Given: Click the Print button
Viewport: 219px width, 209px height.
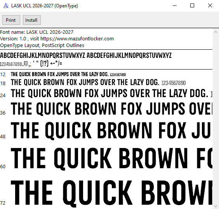Looking at the screenshot, I should (x=11, y=20).
